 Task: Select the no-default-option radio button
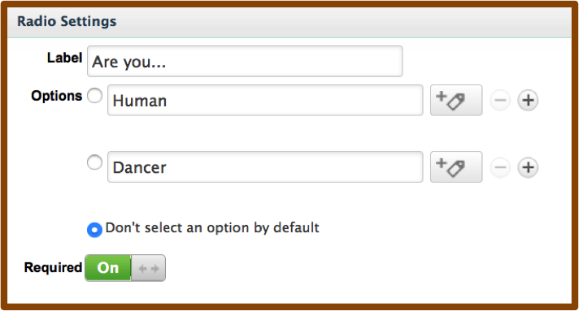(x=94, y=230)
